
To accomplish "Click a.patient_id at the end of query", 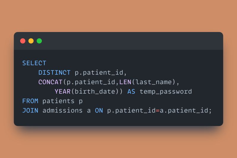I will point(184,111).
